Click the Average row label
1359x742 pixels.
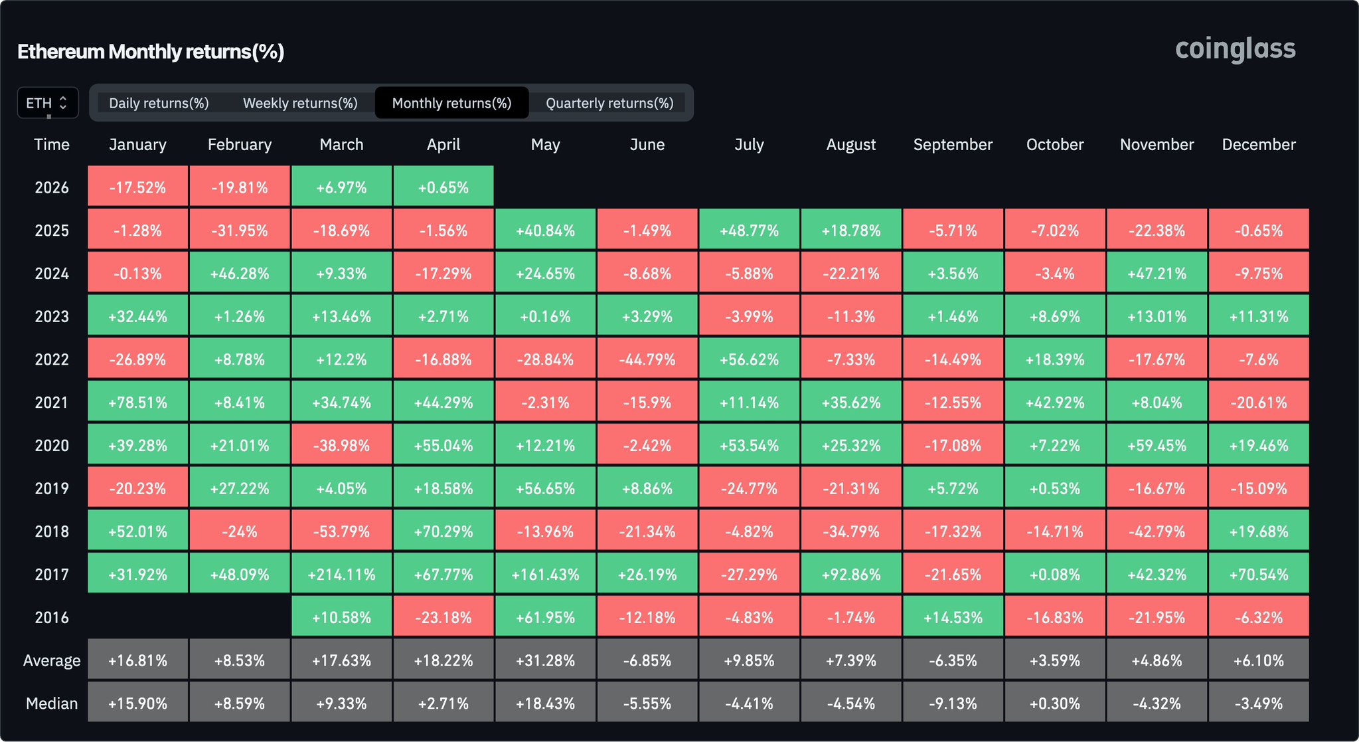(x=52, y=660)
